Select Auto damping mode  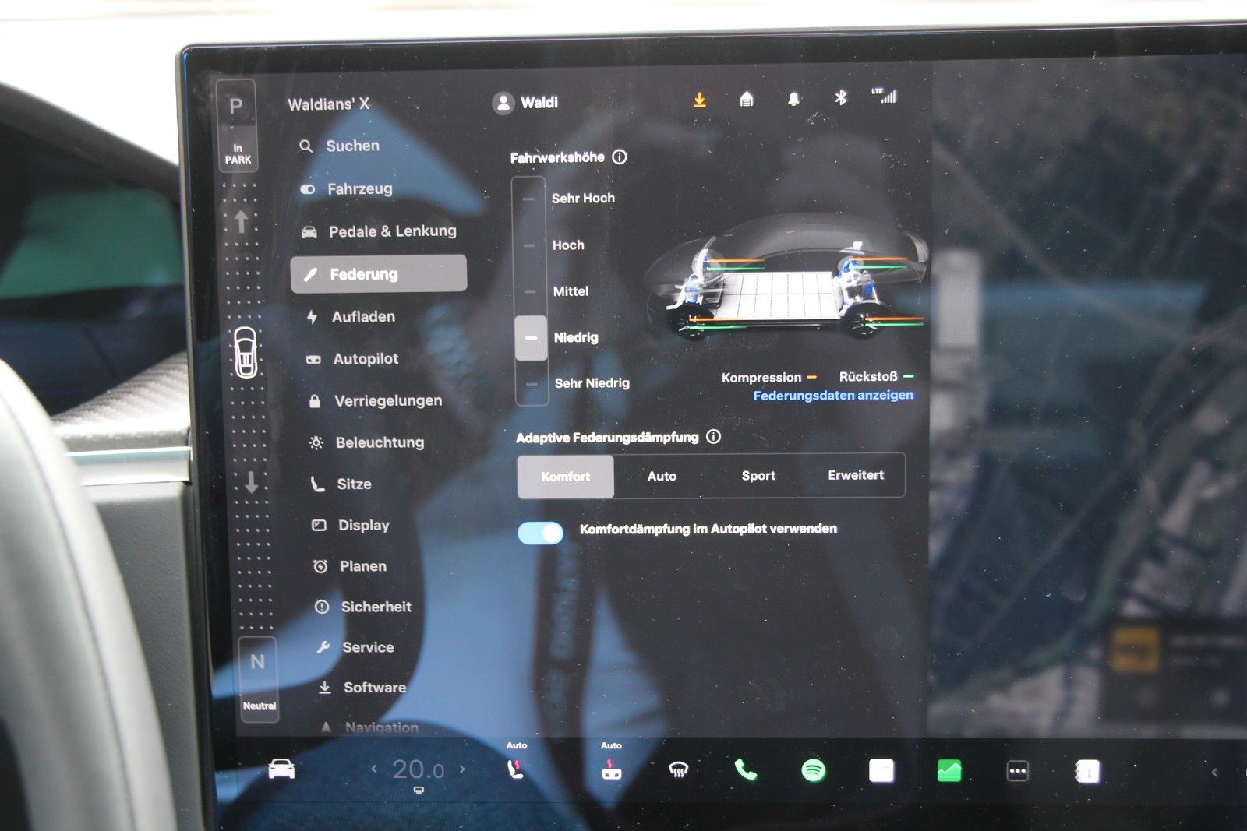click(x=662, y=476)
